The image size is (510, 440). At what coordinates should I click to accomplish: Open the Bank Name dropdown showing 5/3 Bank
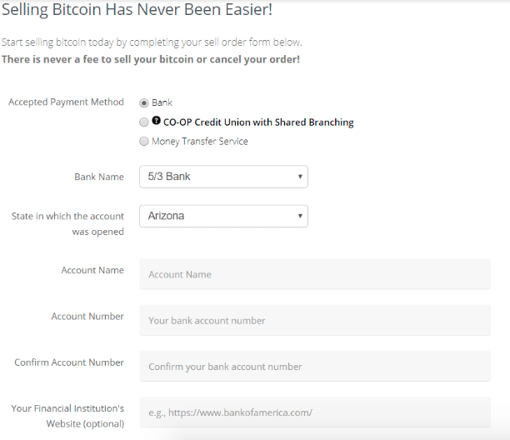pos(223,177)
